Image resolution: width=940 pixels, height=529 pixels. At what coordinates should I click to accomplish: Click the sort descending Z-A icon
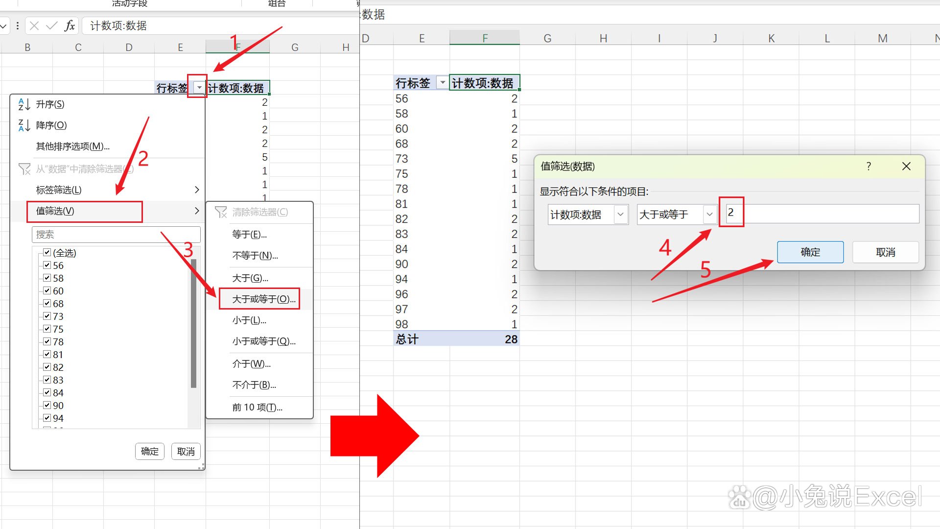point(24,125)
